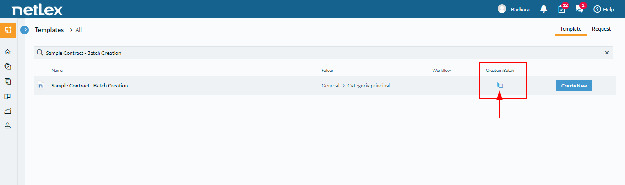625x185 pixels.
Task: Open Barbara's user account menu
Action: pyautogui.click(x=514, y=9)
